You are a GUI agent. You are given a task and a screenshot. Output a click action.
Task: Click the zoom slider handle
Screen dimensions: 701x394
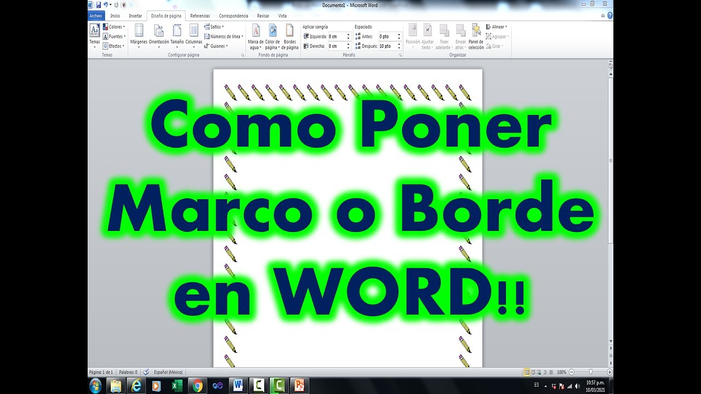pyautogui.click(x=590, y=372)
